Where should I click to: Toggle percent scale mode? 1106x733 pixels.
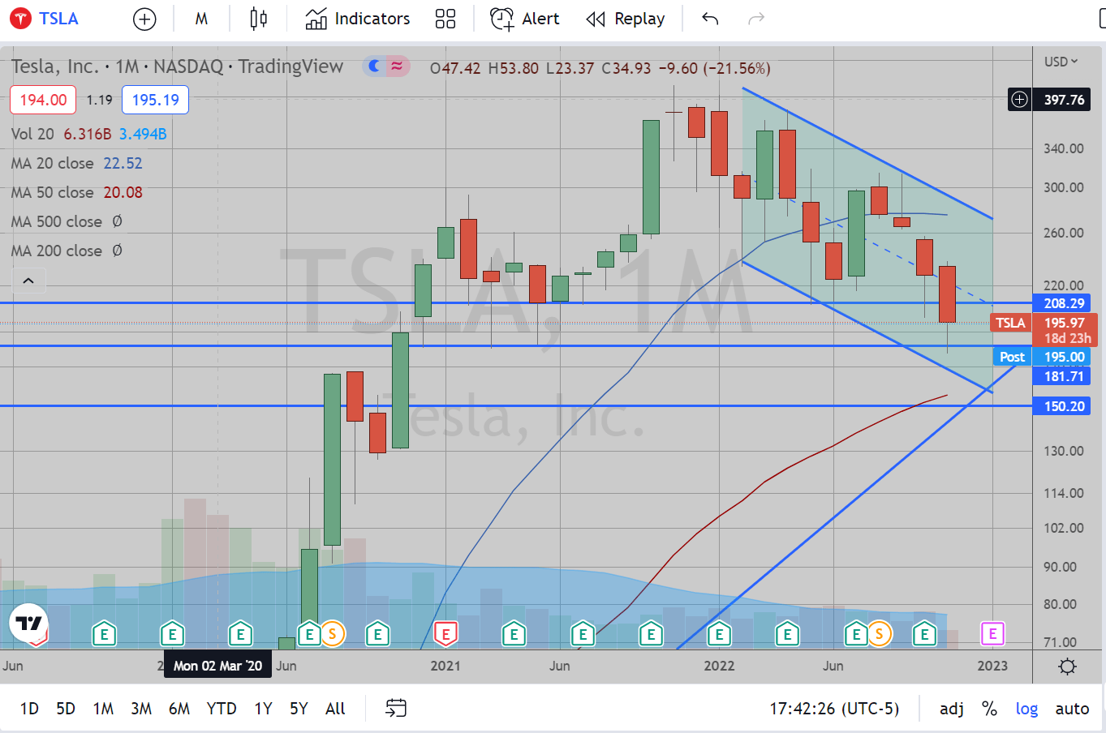pos(989,709)
